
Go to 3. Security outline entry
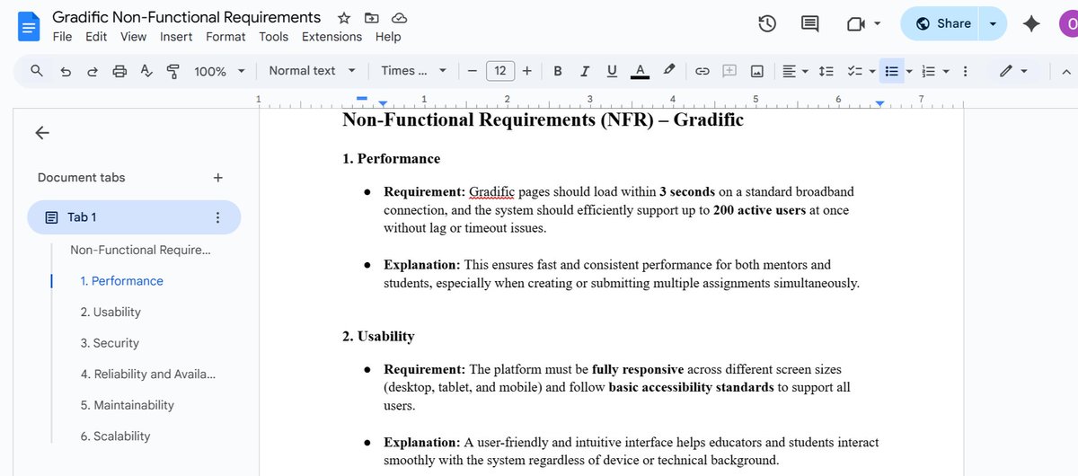point(110,343)
